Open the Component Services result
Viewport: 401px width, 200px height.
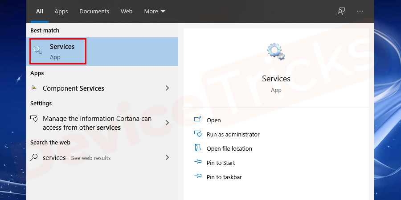coord(102,88)
